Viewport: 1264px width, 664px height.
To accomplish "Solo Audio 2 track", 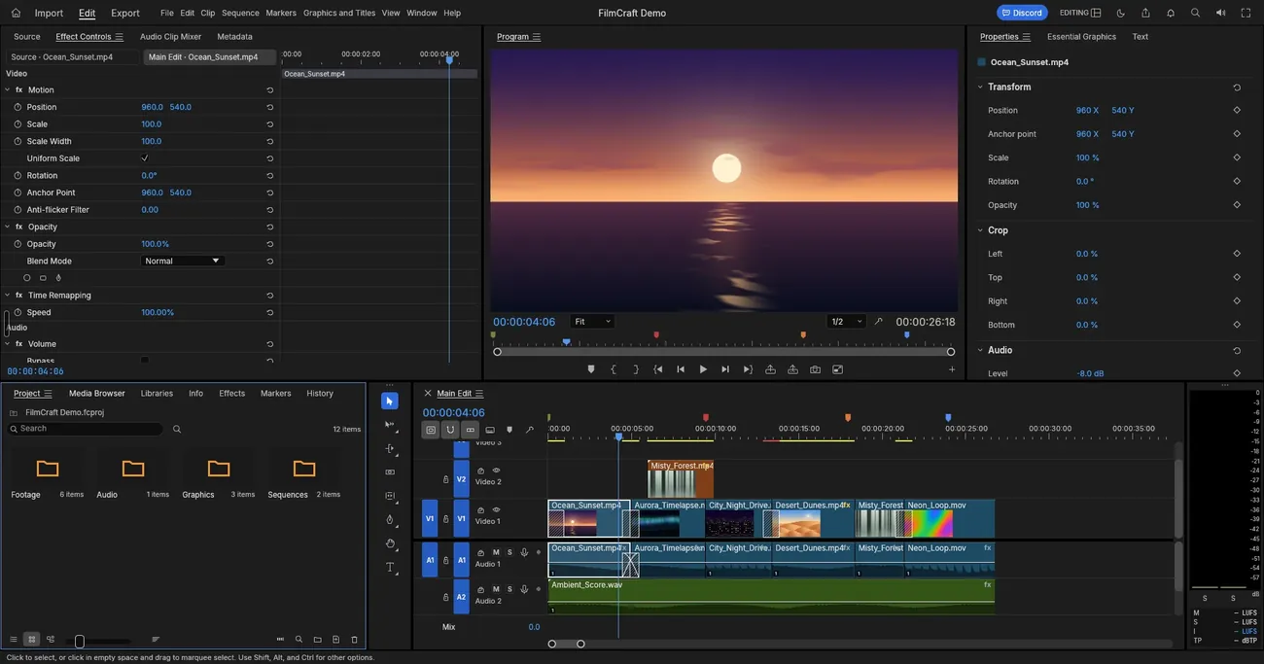I will click(x=509, y=589).
